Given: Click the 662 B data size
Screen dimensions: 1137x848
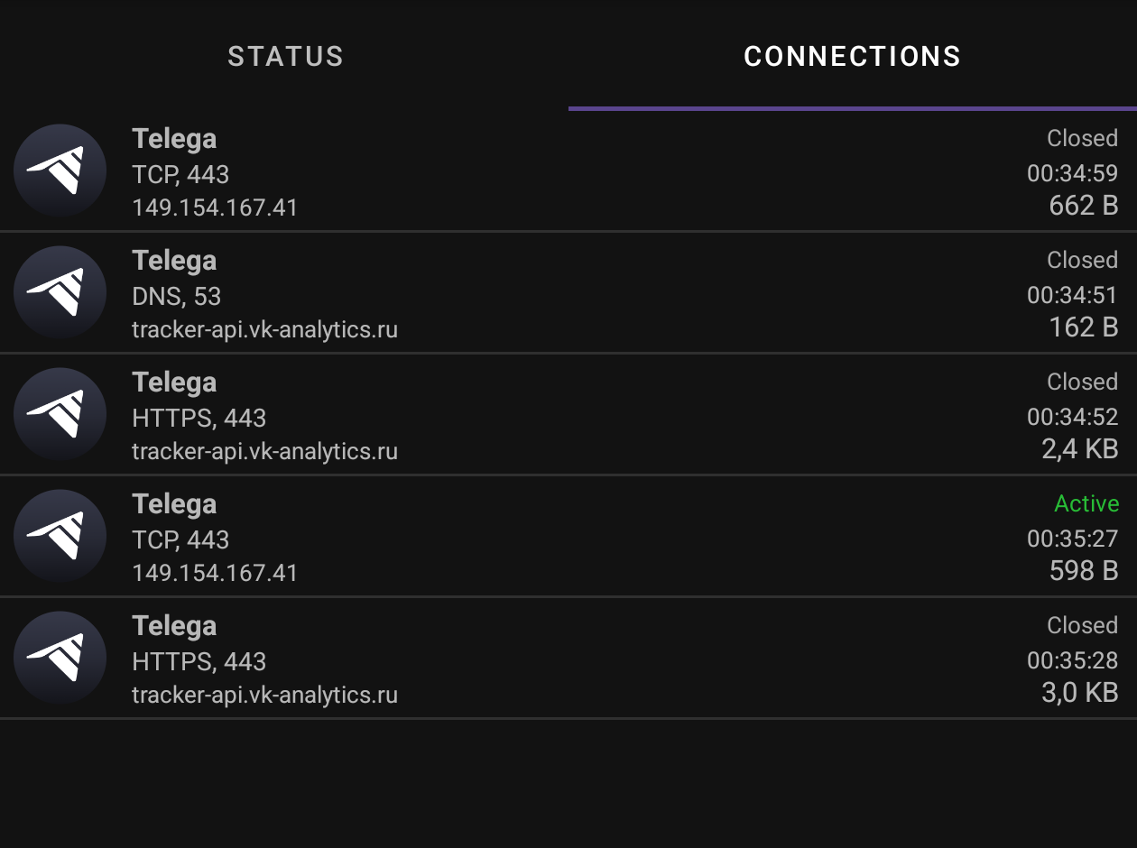Looking at the screenshot, I should [1083, 206].
